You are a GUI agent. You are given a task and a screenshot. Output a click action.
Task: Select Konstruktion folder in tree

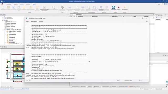[12, 38]
